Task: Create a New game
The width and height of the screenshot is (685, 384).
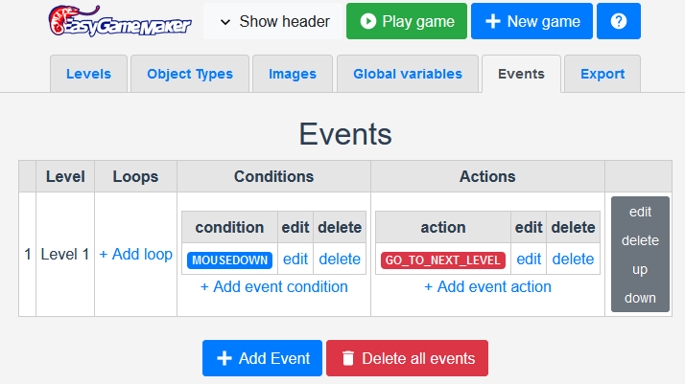Action: [x=531, y=21]
